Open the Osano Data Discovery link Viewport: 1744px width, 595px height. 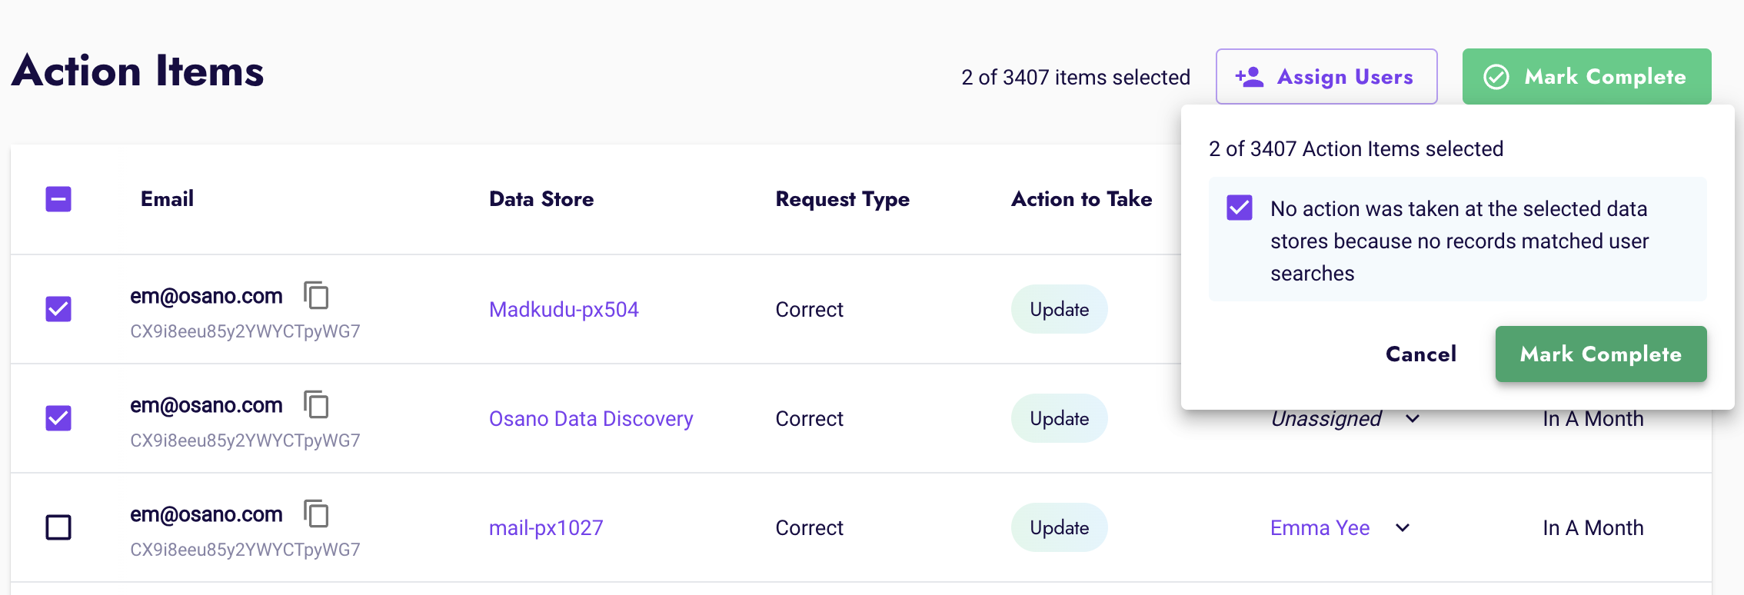pyautogui.click(x=591, y=418)
